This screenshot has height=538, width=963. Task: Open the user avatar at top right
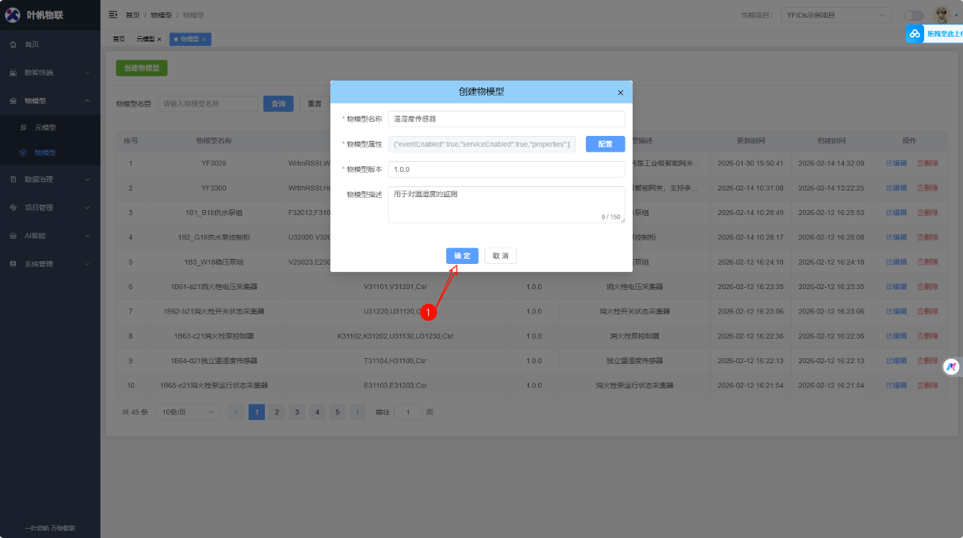pos(943,14)
